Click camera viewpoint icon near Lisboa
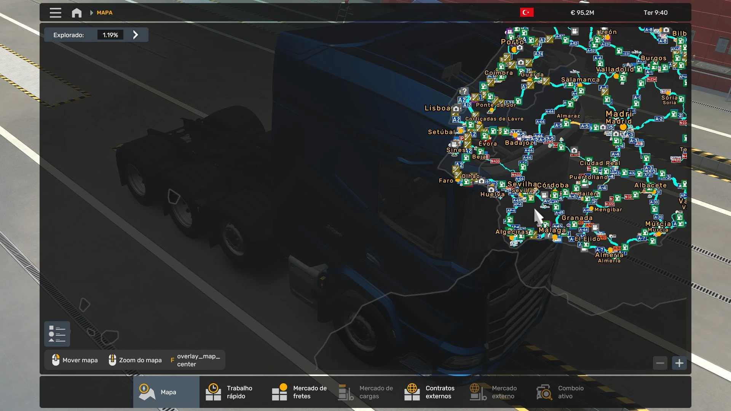The width and height of the screenshot is (731, 411). point(456,109)
